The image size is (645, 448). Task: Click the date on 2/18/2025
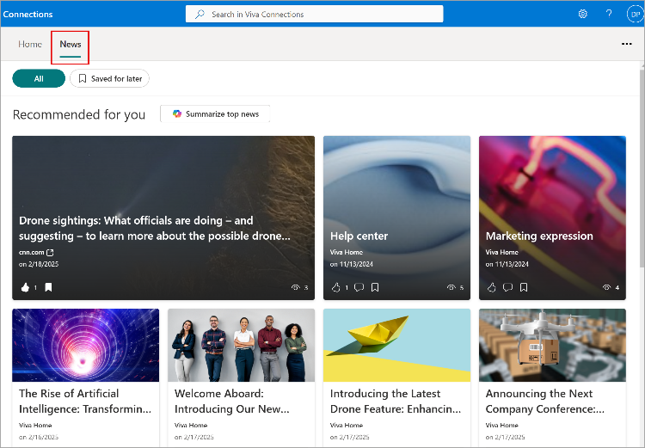[39, 264]
